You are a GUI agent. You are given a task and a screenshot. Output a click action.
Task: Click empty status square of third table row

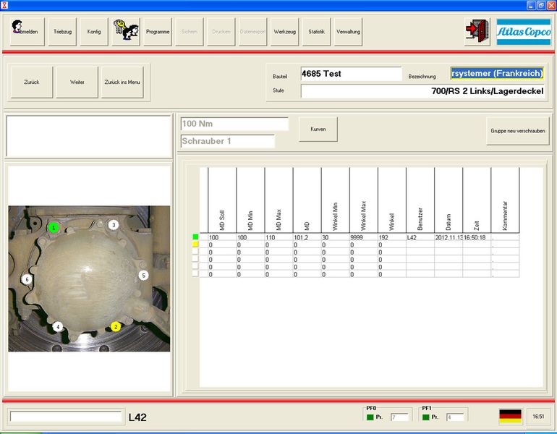pos(195,252)
